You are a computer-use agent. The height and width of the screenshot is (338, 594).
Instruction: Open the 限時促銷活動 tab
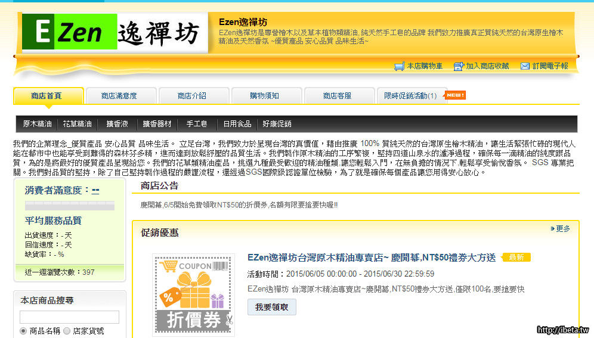[410, 96]
